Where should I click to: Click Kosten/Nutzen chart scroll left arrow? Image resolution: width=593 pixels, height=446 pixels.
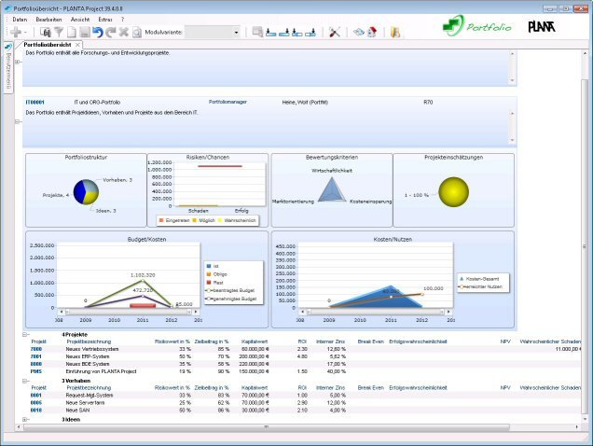(x=302, y=312)
